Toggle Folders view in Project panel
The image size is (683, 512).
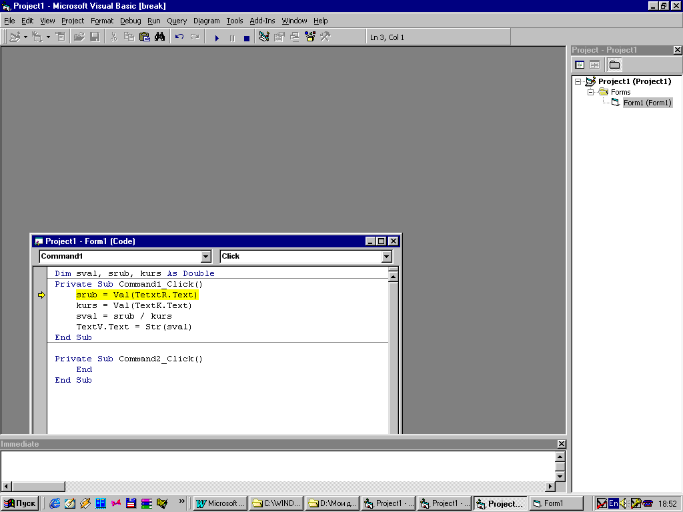614,65
